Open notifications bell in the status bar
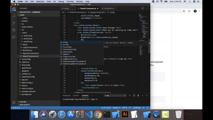 tap(147, 108)
